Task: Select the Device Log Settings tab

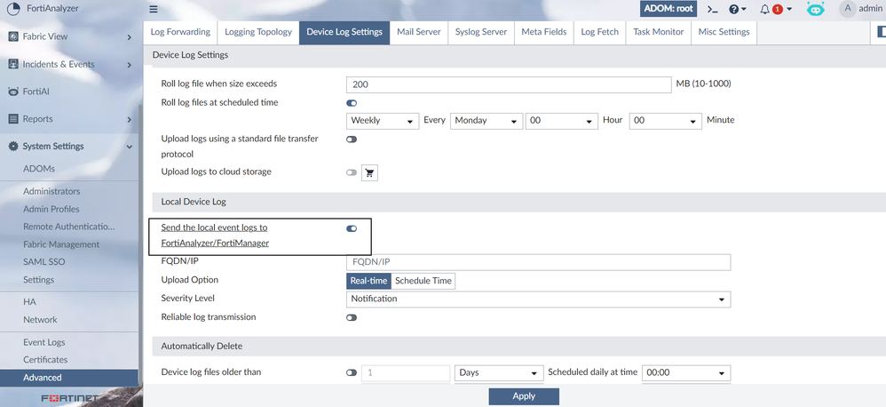Action: [344, 32]
